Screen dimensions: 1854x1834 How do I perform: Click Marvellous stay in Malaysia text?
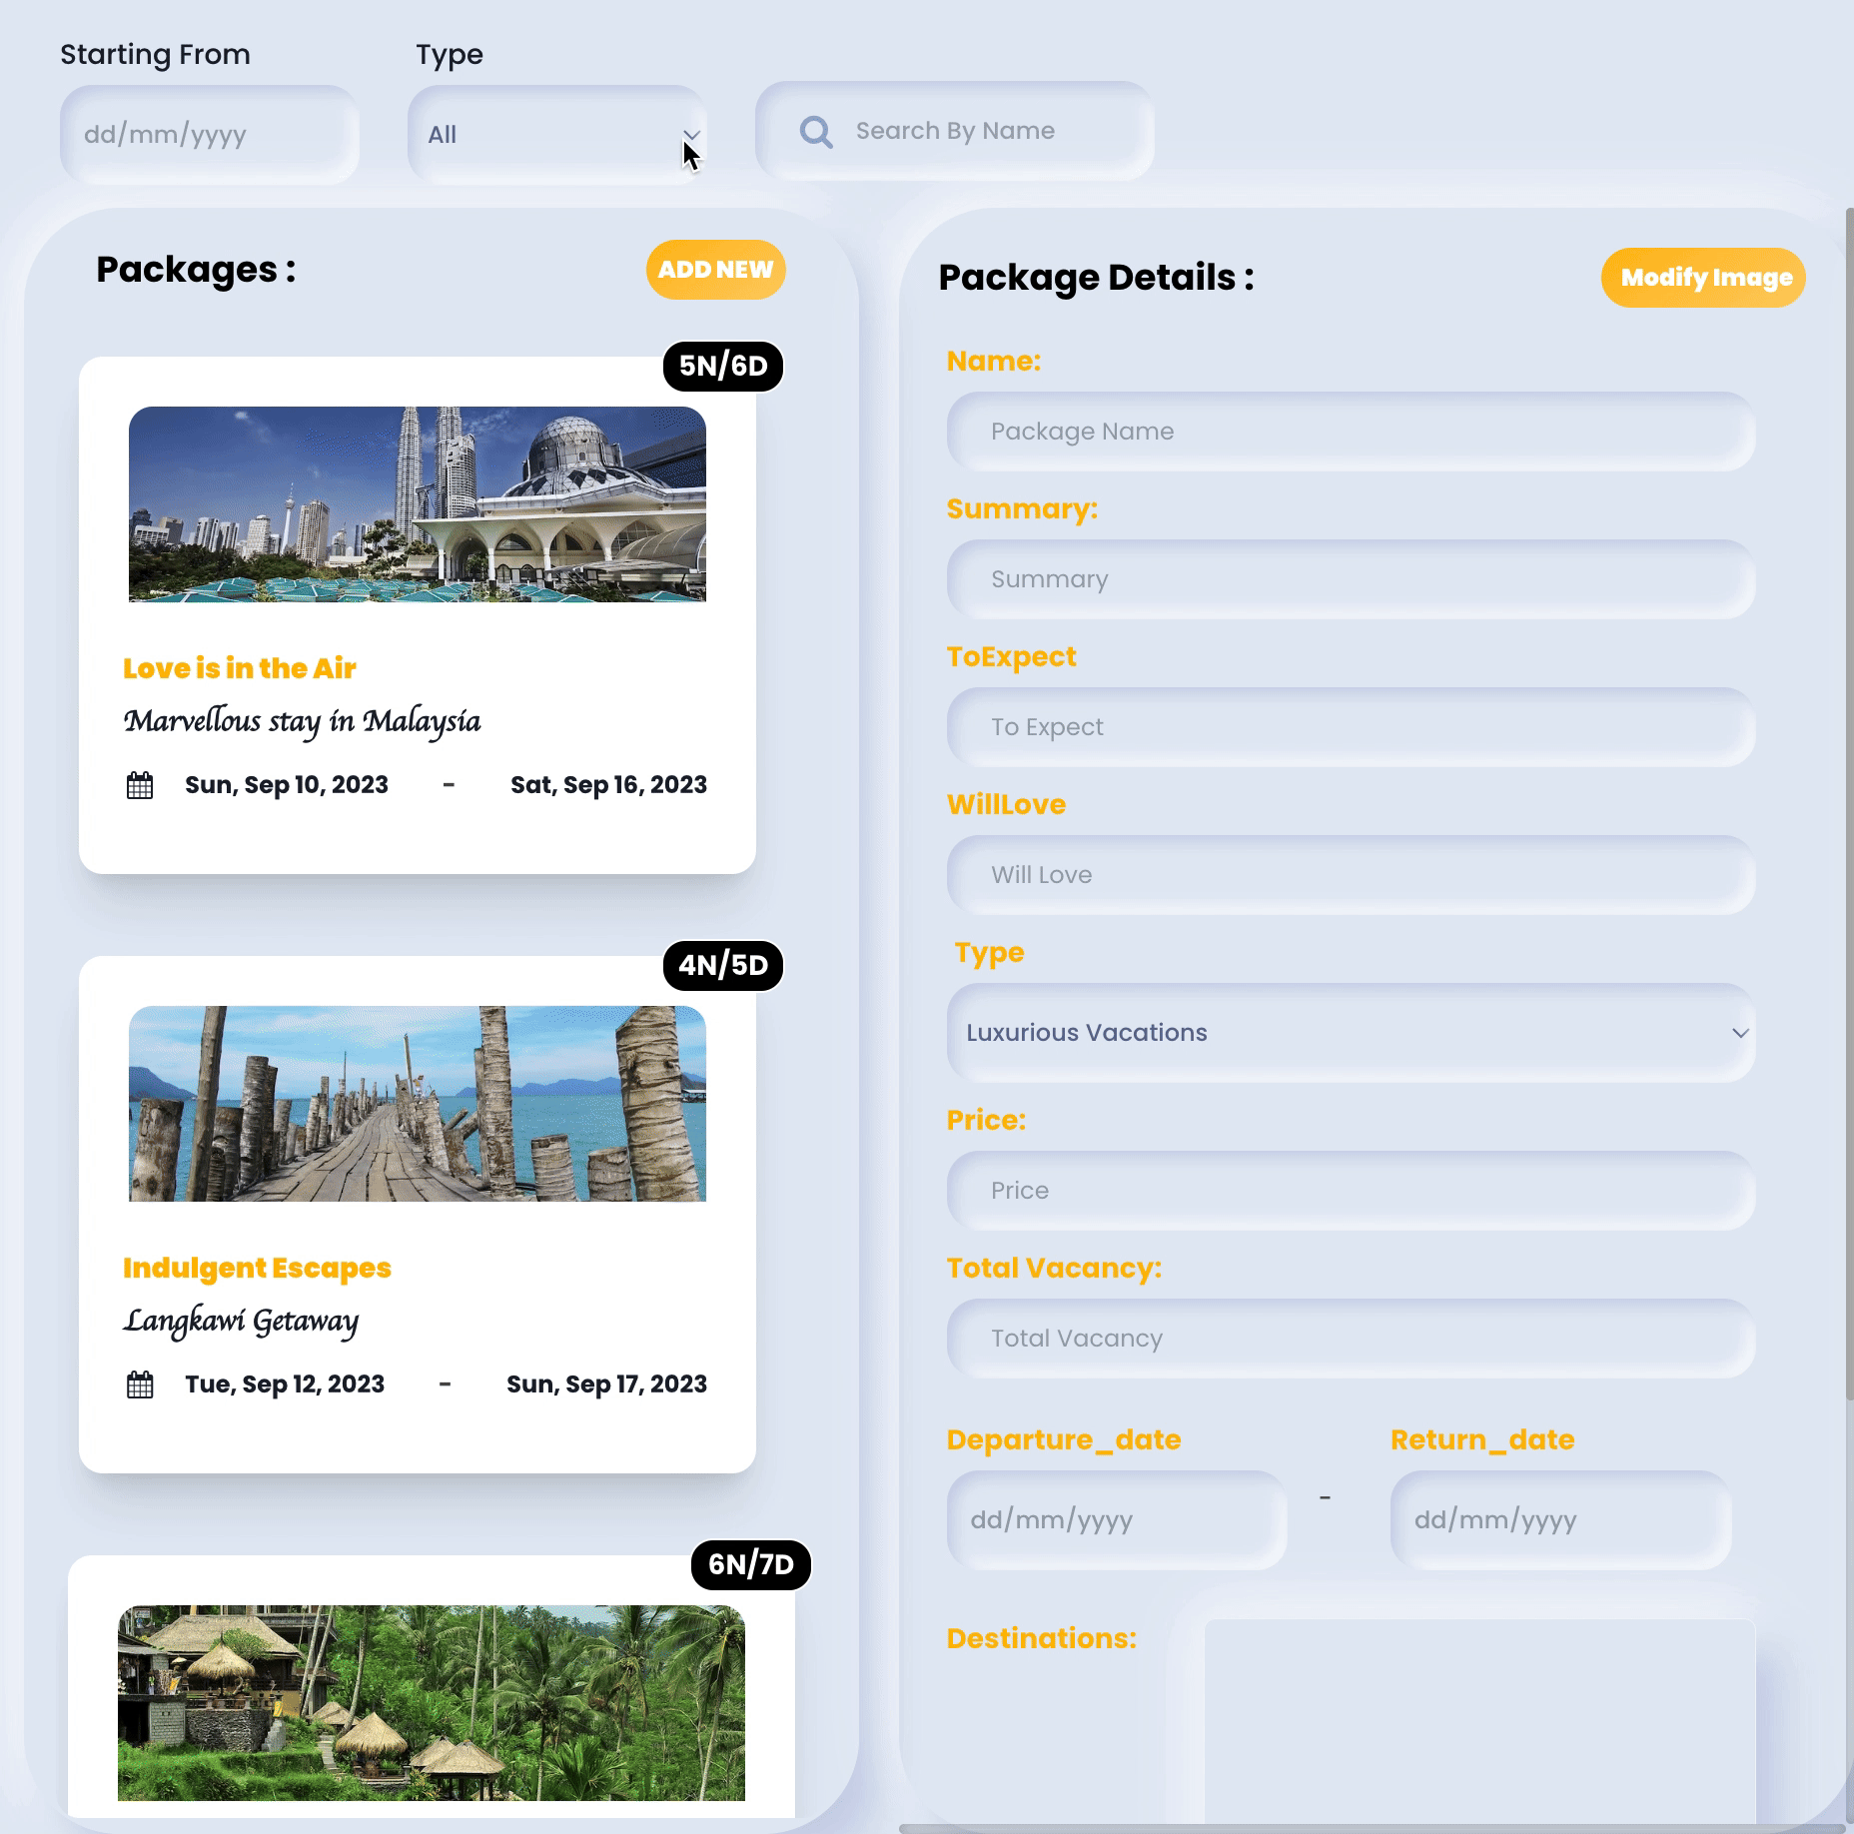click(x=302, y=721)
